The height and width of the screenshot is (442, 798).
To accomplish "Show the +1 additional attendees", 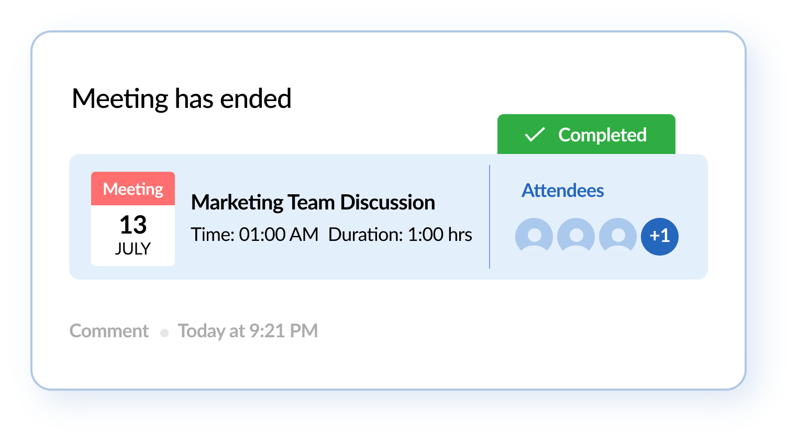I will point(660,236).
